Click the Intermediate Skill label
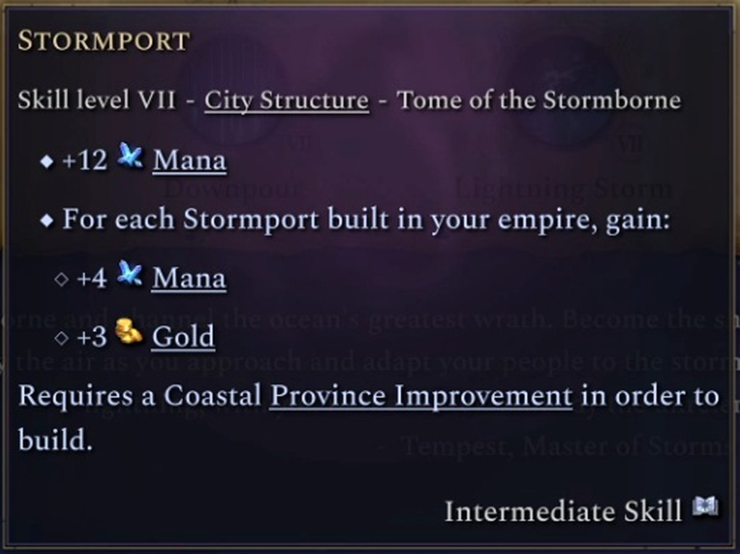 pos(564,511)
